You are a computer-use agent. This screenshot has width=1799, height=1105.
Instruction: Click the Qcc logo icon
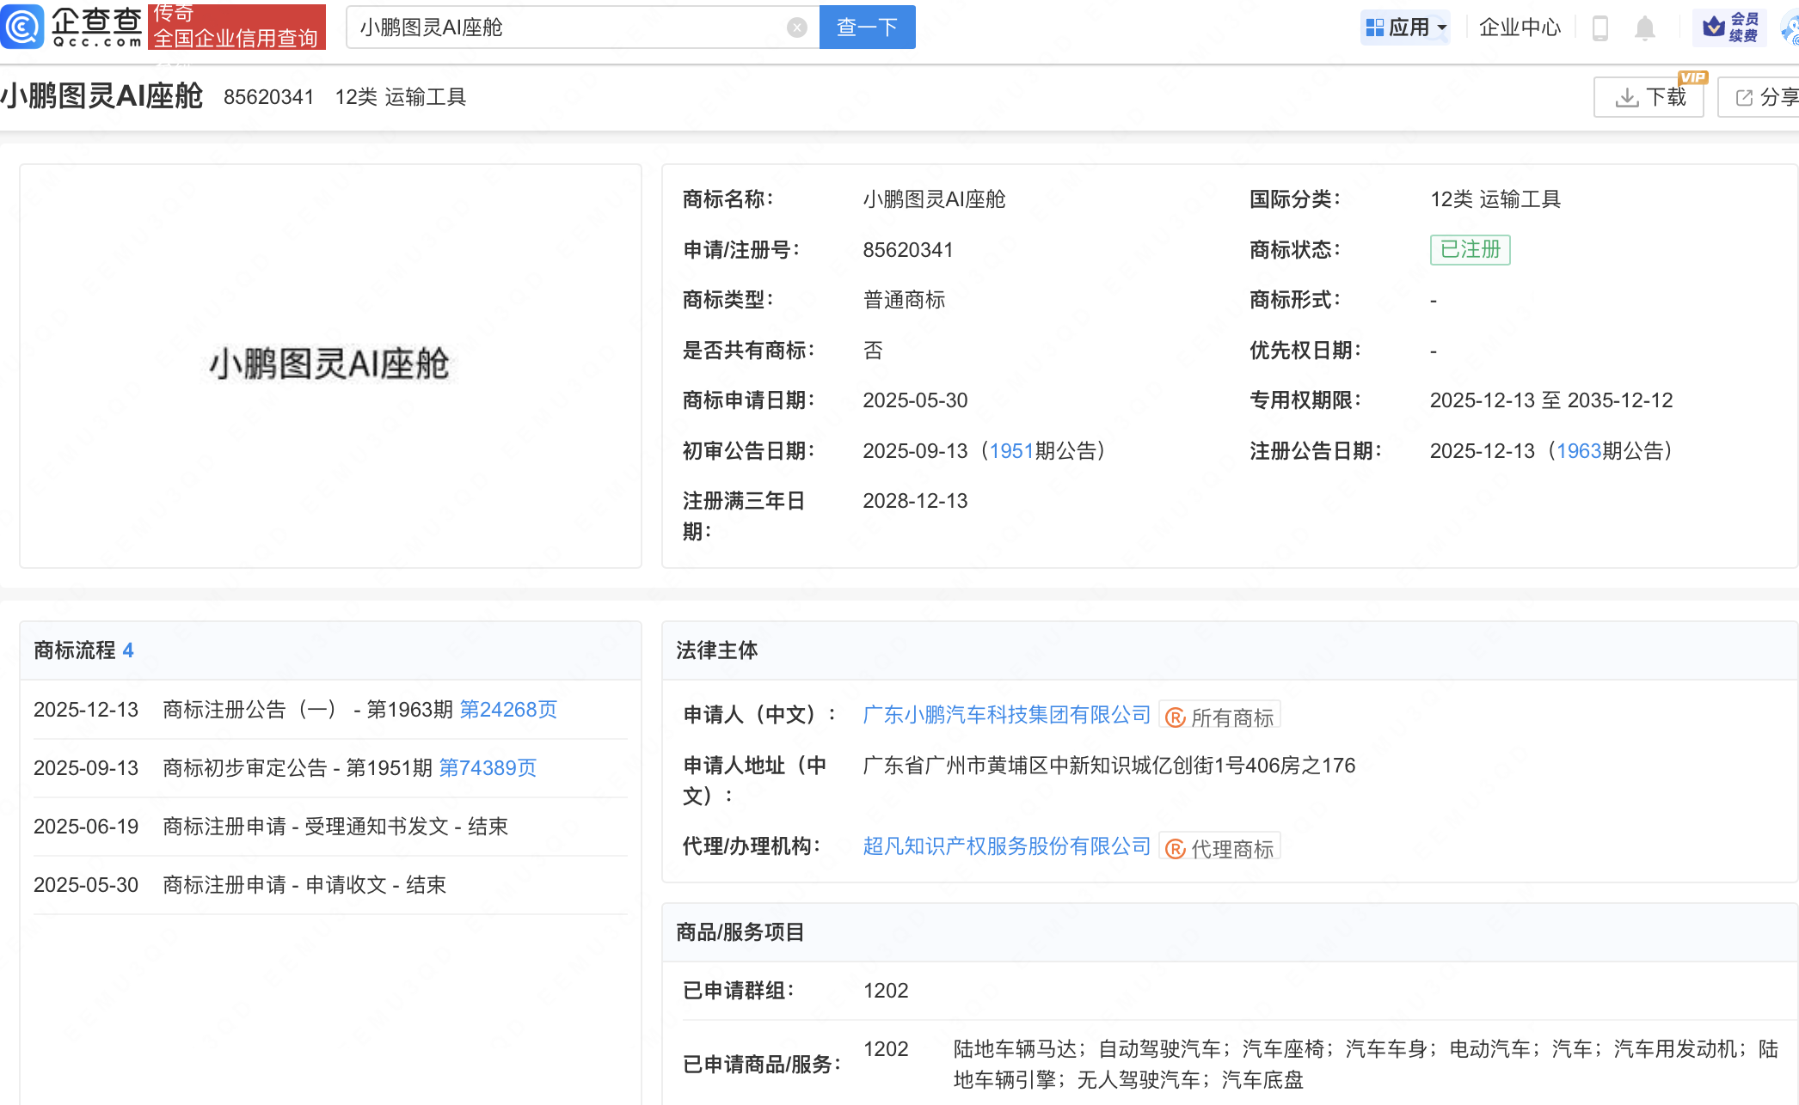[x=22, y=26]
